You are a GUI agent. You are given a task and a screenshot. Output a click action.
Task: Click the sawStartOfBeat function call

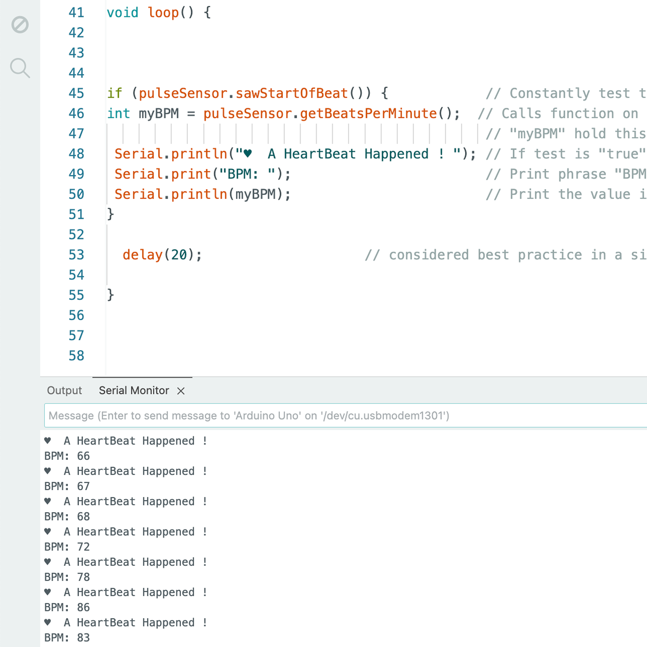(291, 93)
